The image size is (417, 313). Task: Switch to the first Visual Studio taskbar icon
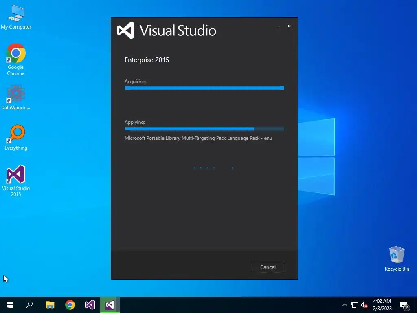[90, 305]
